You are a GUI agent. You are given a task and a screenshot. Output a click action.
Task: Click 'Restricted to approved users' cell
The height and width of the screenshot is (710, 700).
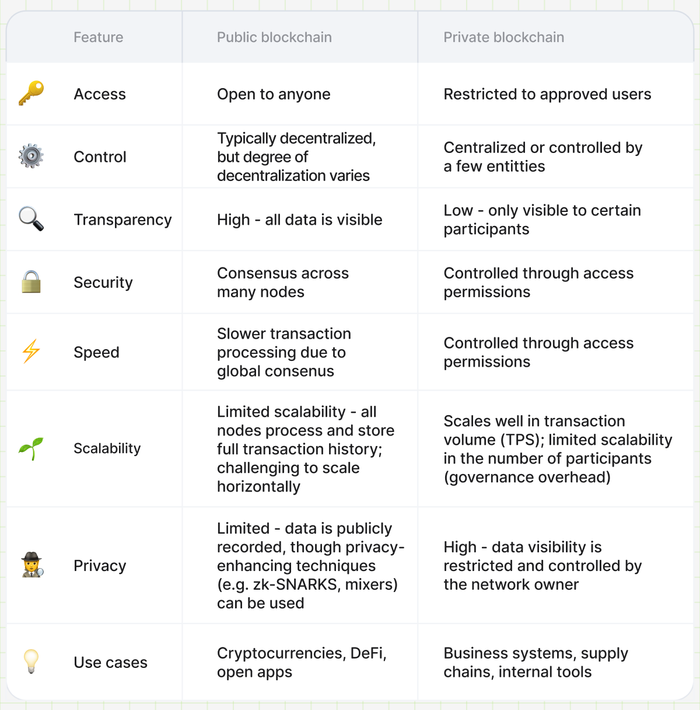tap(547, 94)
